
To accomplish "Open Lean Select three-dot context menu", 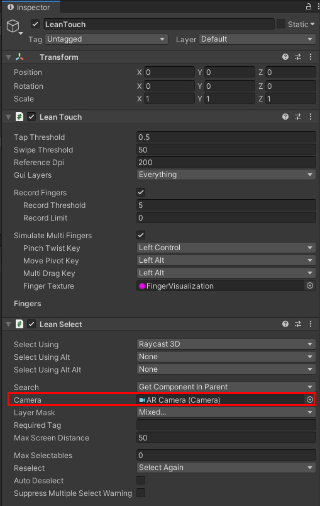I will tap(311, 324).
